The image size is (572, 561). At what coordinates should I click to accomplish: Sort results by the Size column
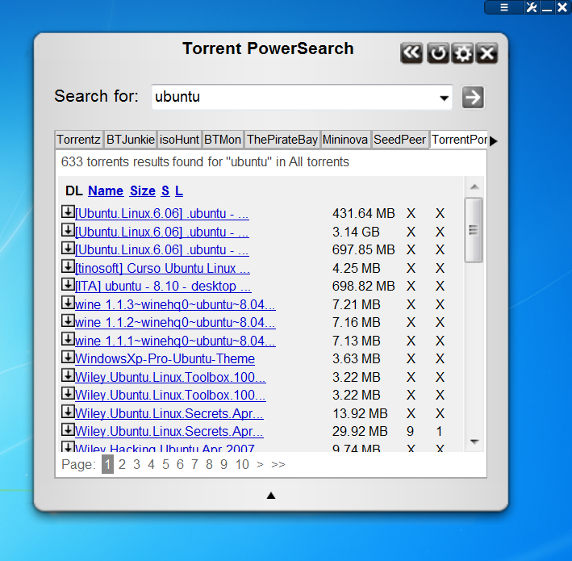coord(143,190)
